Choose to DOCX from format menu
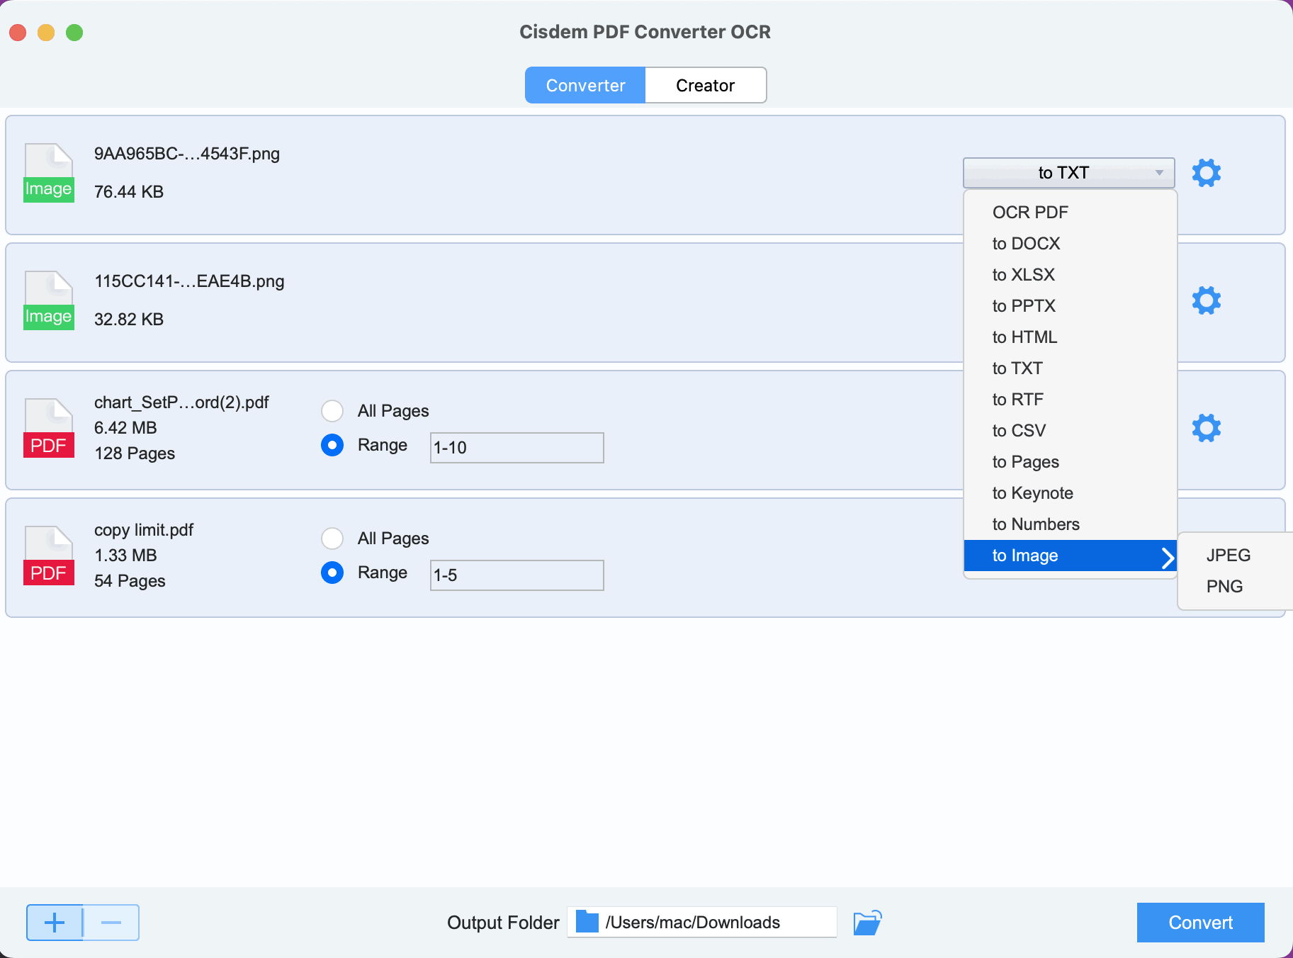Screen dimensions: 1293x958 [x=1070, y=244]
